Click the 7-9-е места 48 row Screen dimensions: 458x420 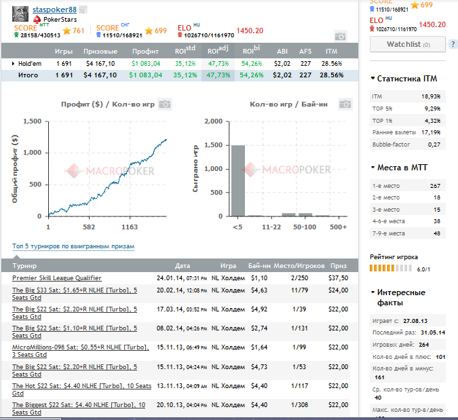pyautogui.click(x=408, y=233)
